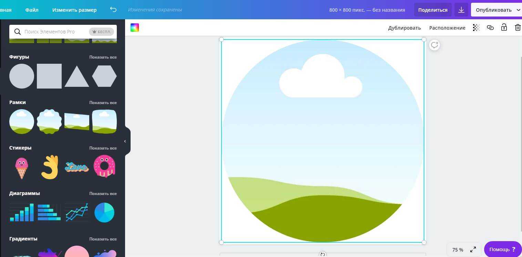Open the Расположение position menu
Viewport: 522px width, 257px height.
coord(447,28)
